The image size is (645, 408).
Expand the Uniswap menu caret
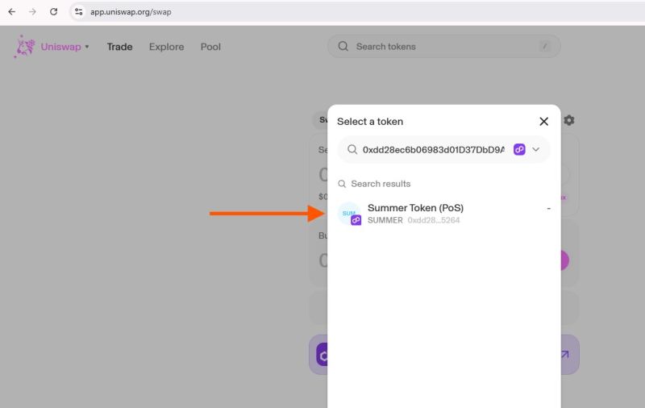(x=87, y=47)
